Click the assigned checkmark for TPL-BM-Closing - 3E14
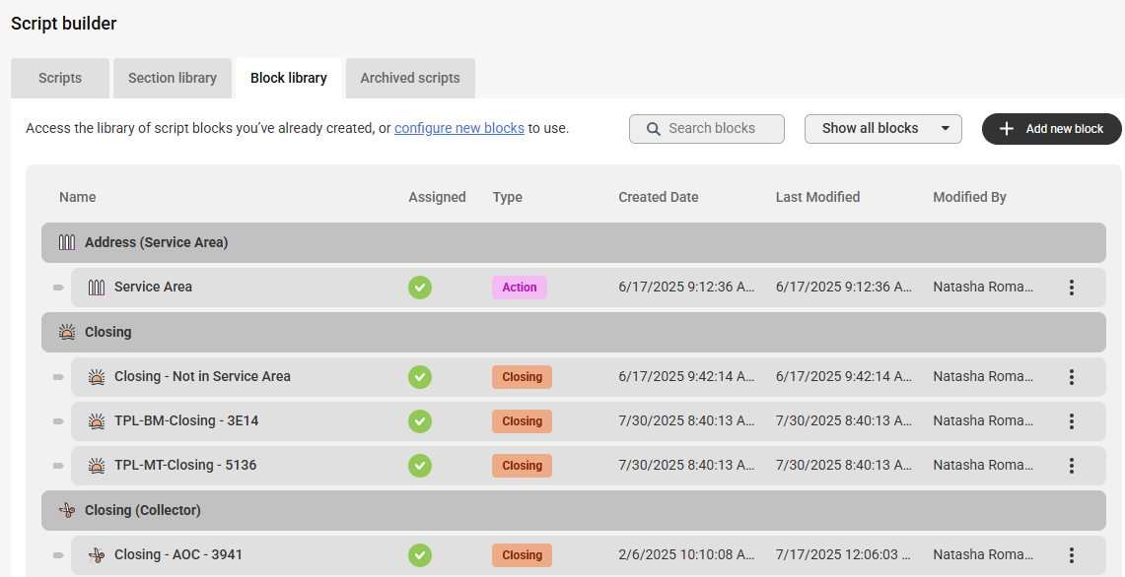 420,421
